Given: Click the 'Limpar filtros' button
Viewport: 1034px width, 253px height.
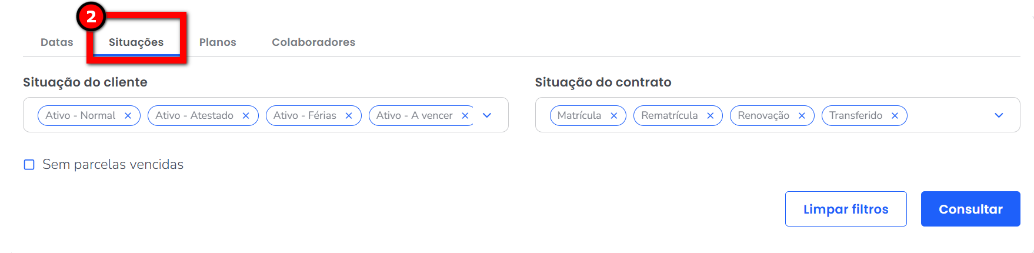Looking at the screenshot, I should tap(846, 209).
